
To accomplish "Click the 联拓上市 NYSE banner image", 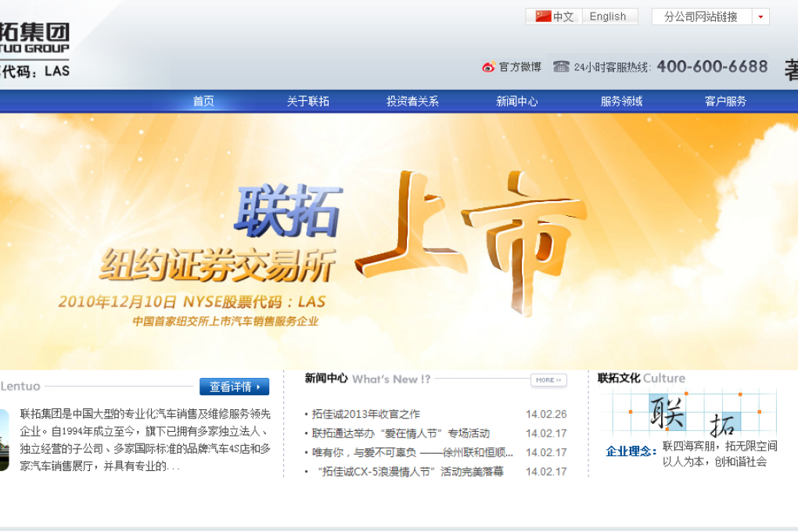I will tap(399, 243).
